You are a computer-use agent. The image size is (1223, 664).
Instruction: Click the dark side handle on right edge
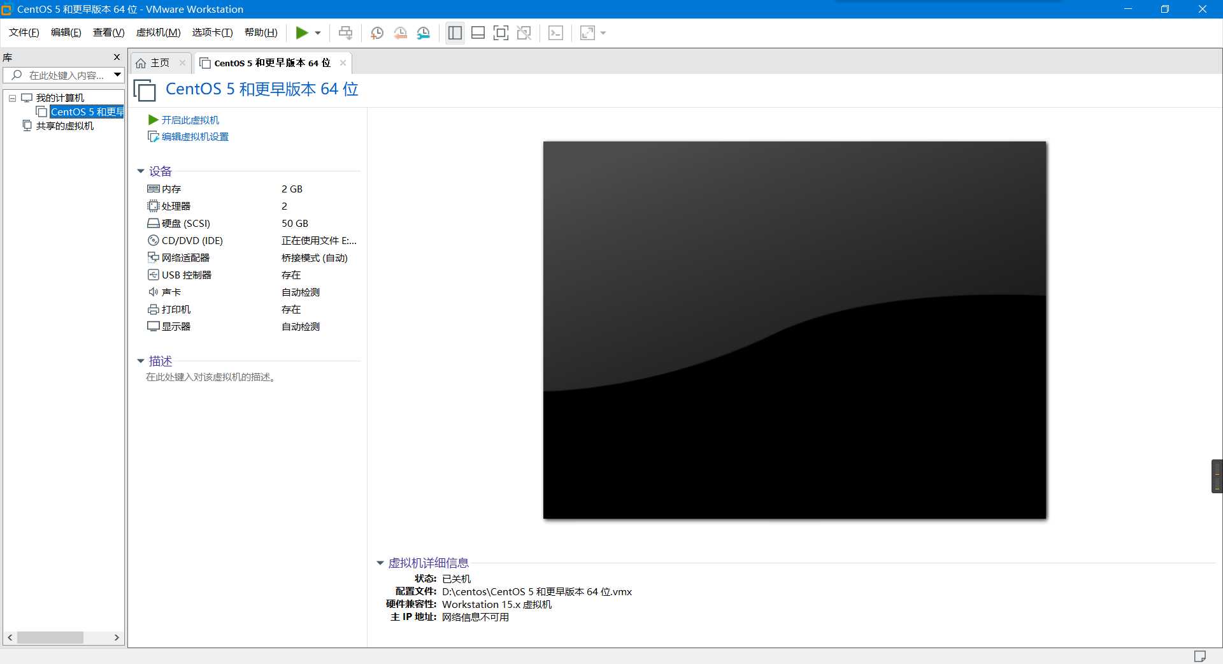(x=1217, y=476)
